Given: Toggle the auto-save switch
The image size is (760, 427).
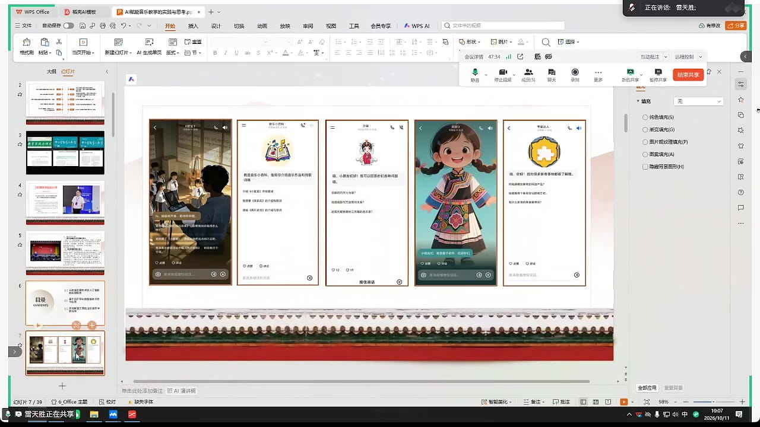Looking at the screenshot, I should coord(69,26).
